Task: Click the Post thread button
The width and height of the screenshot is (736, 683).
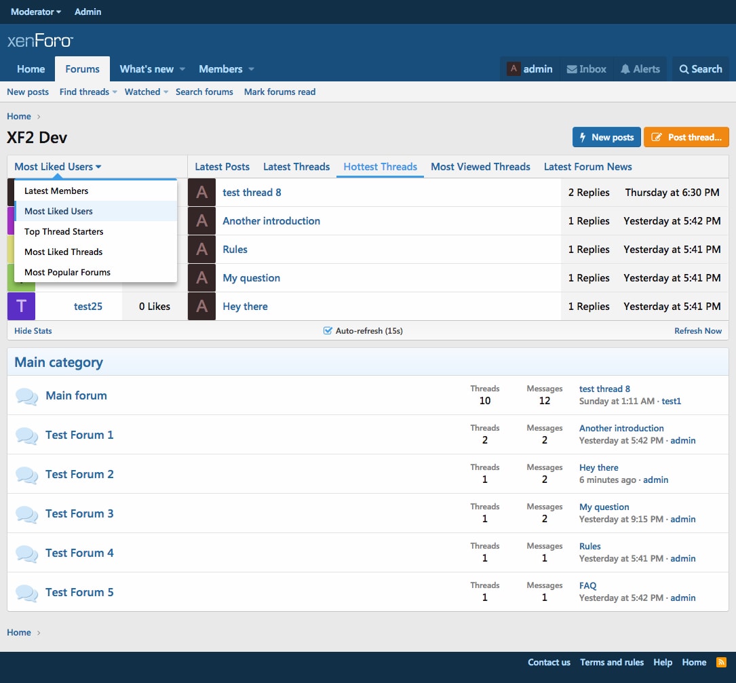Action: coord(686,137)
